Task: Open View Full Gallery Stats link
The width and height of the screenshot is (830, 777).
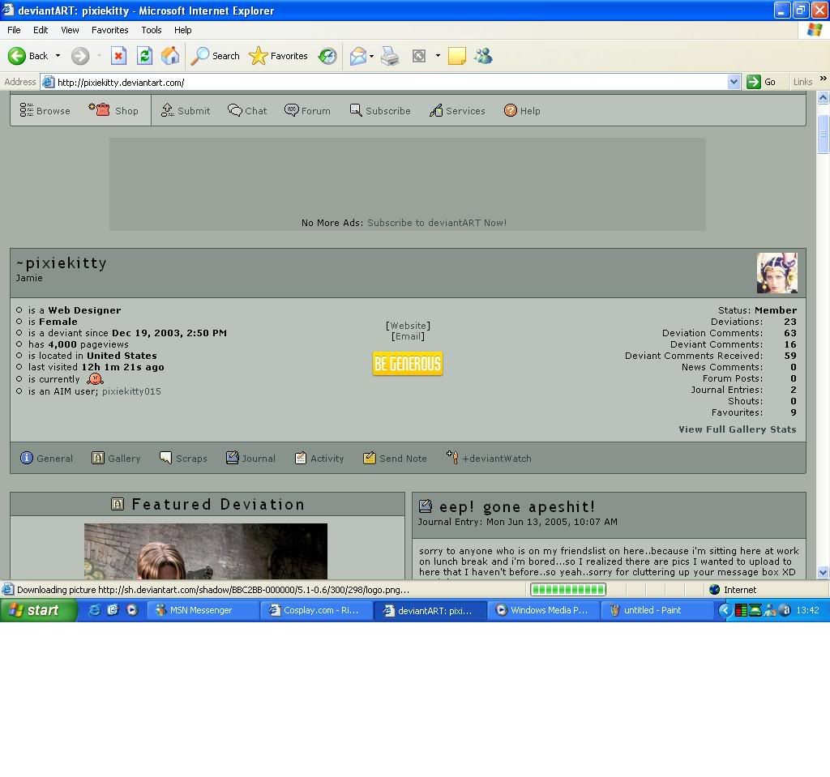Action: [737, 429]
